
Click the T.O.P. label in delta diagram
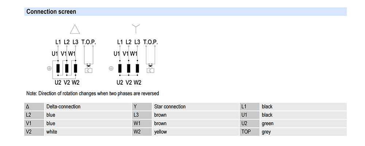click(89, 42)
